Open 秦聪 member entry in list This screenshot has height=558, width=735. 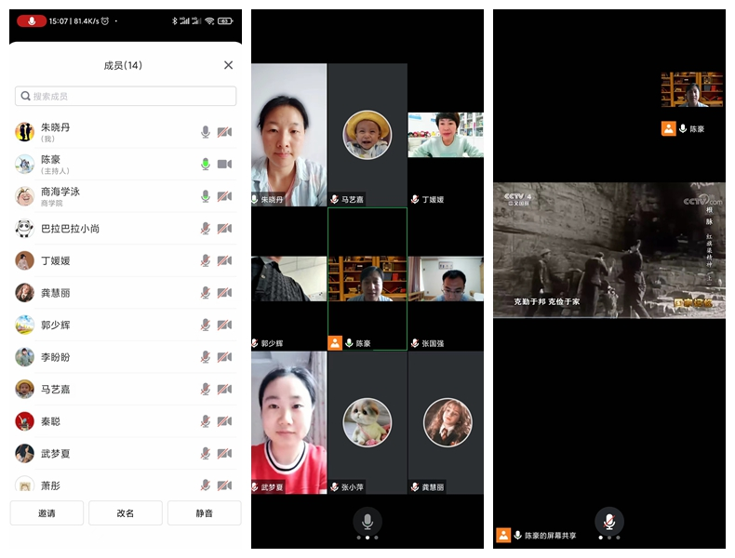pyautogui.click(x=102, y=421)
